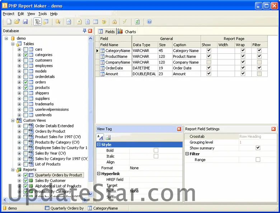Uncheck the Show summary checkbox
The image size is (280, 213).
258,148
